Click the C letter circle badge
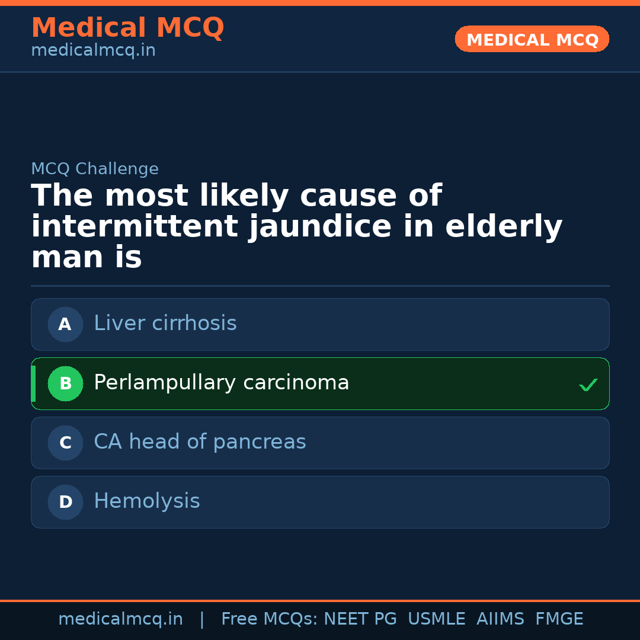Image resolution: width=640 pixels, height=640 pixels. click(x=65, y=443)
